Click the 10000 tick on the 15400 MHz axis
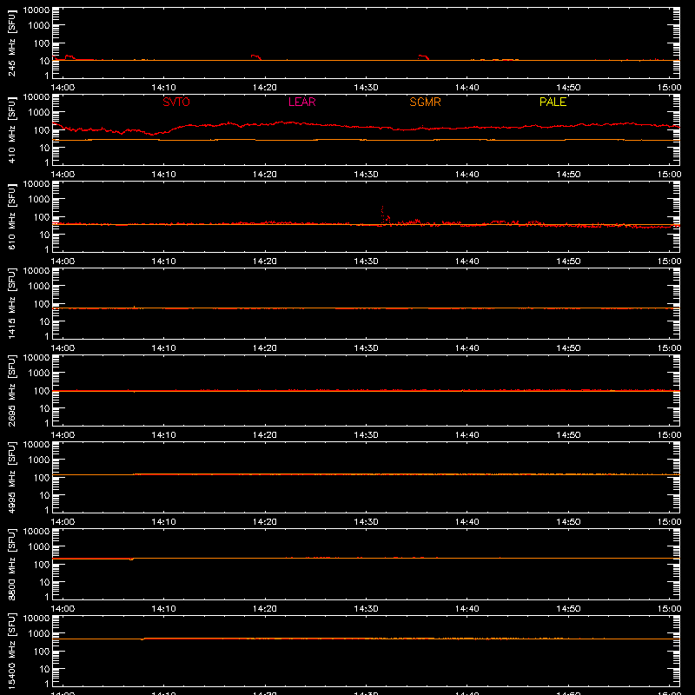The width and height of the screenshot is (695, 695). [36, 619]
